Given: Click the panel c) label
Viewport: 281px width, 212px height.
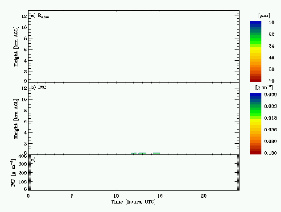Looking at the screenshot, I should (x=33, y=159).
